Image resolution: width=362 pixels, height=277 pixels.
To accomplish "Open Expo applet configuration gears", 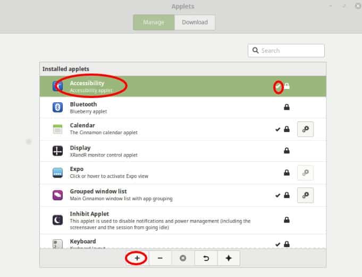I will 305,173.
